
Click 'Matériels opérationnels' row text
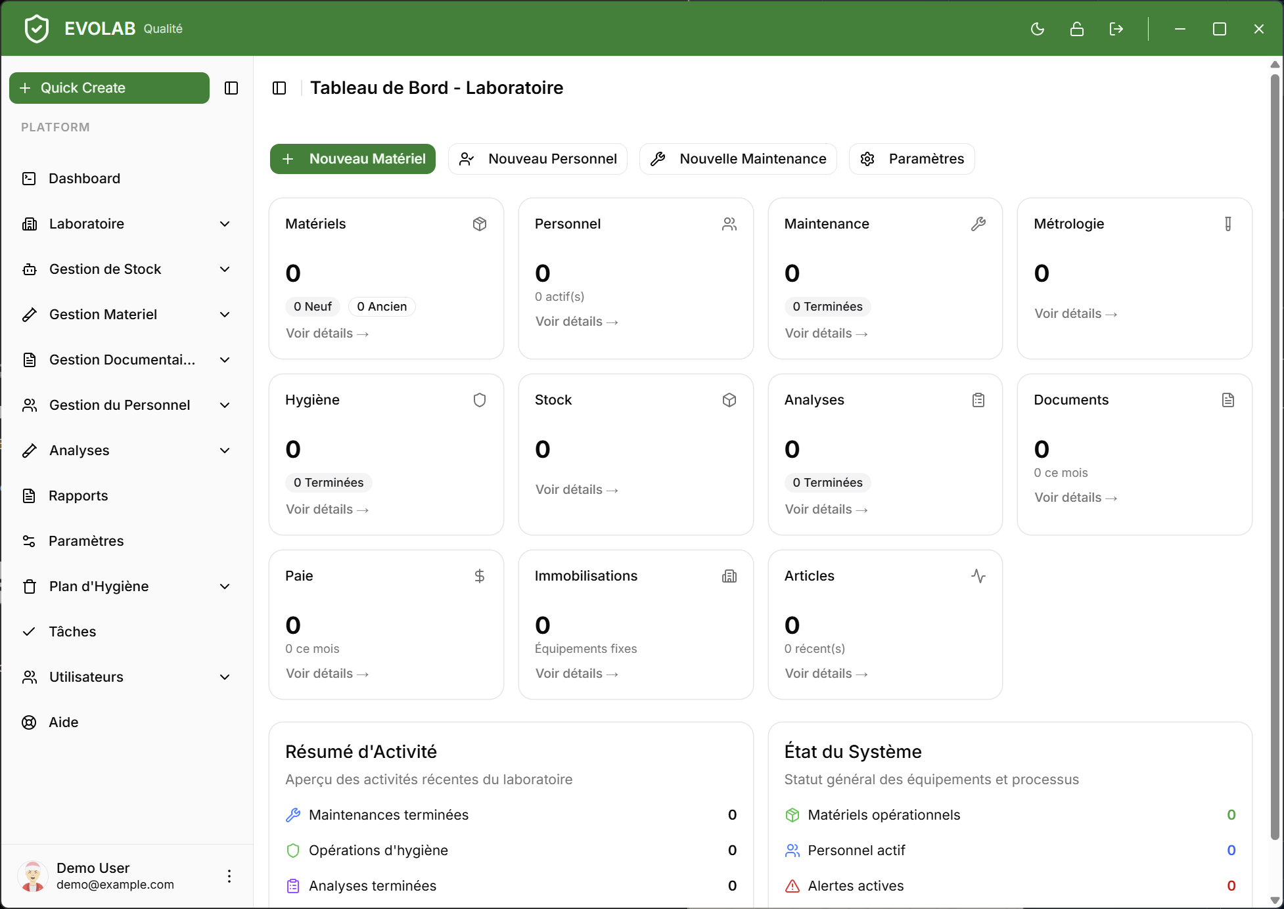(x=884, y=815)
